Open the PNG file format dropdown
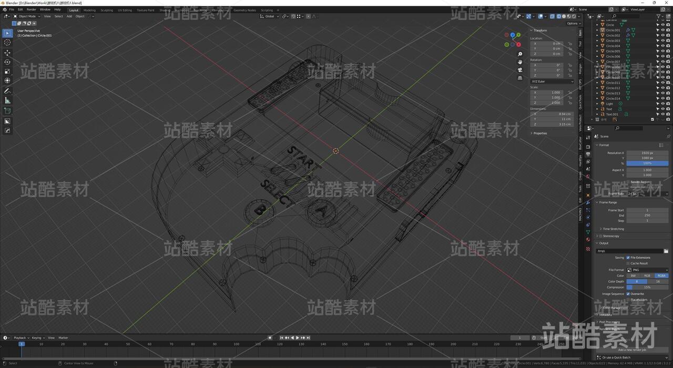 [x=648, y=270]
